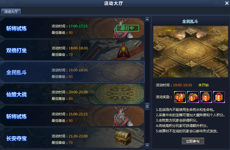
Task: Click the scrollbar thumb handle
Action: tap(147, 107)
